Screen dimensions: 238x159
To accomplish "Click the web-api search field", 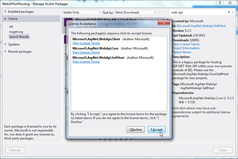I will pyautogui.click(x=198, y=12).
